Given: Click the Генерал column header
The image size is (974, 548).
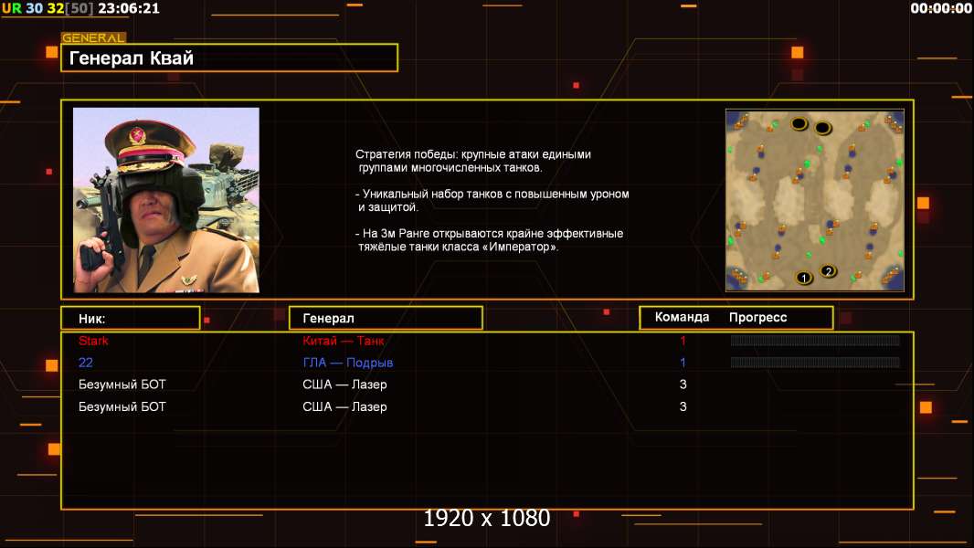Looking at the screenshot, I should point(386,318).
